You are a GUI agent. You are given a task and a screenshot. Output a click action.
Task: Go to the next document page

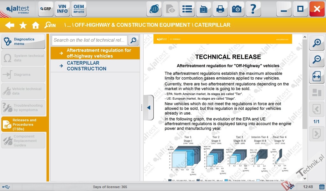click(x=317, y=134)
